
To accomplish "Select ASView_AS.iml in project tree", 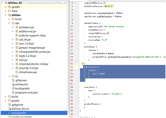I will (x=20, y=109).
